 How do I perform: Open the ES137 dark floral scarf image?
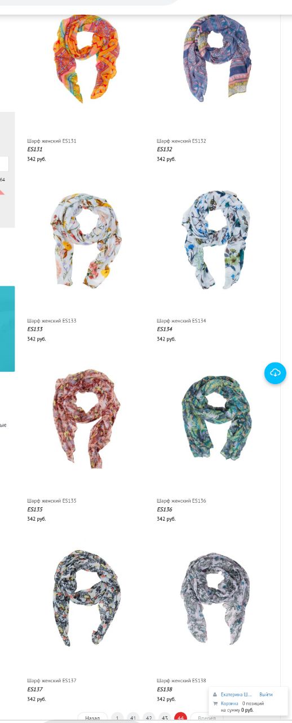[87, 599]
